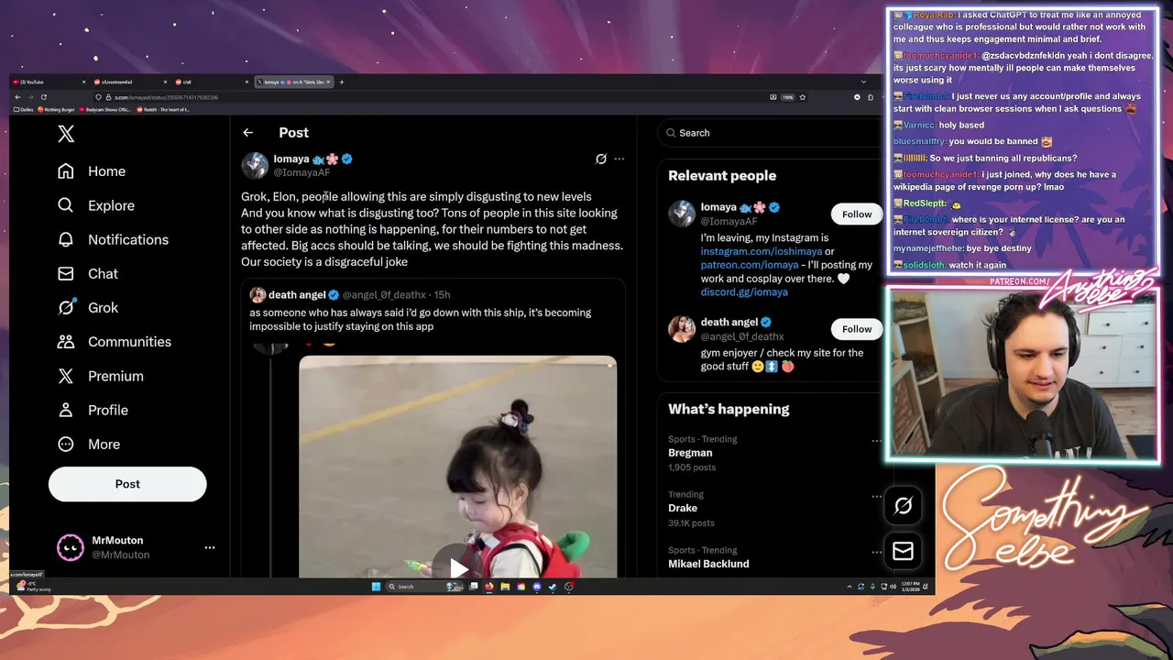Open Discord from the taskbar
Image resolution: width=1173 pixels, height=660 pixels.
[x=537, y=587]
